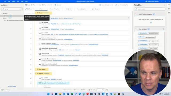Open the File menu
Screen dimensions: 171x96
point(5,1)
